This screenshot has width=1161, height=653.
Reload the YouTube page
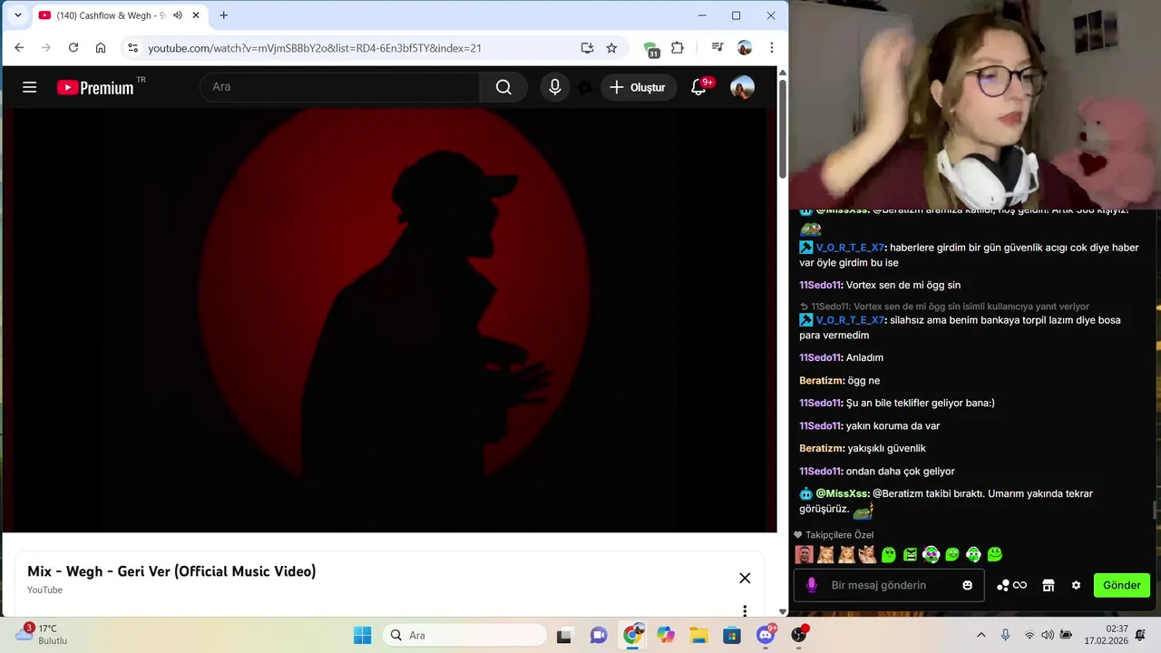[73, 48]
